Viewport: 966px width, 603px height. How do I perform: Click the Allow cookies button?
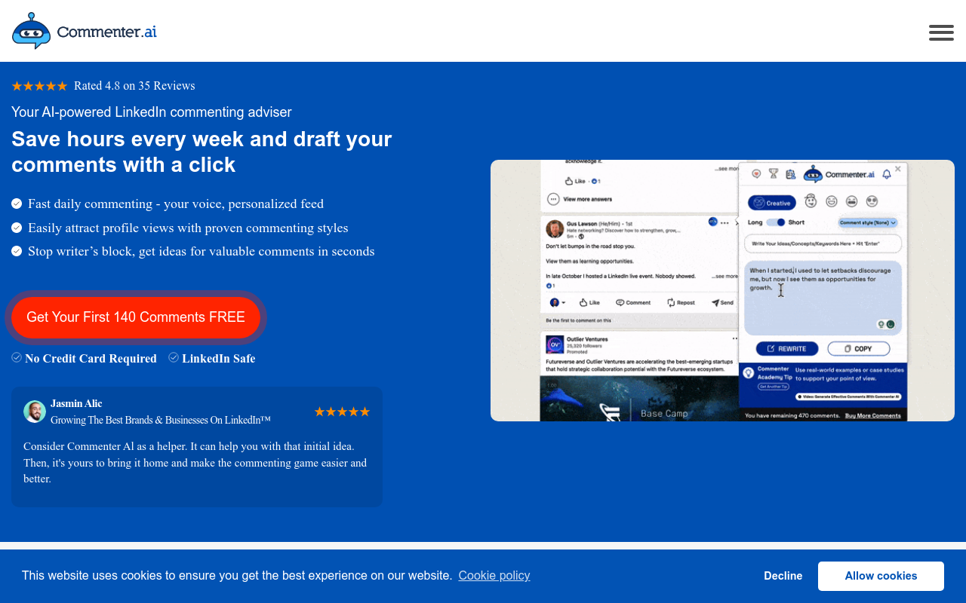click(881, 576)
